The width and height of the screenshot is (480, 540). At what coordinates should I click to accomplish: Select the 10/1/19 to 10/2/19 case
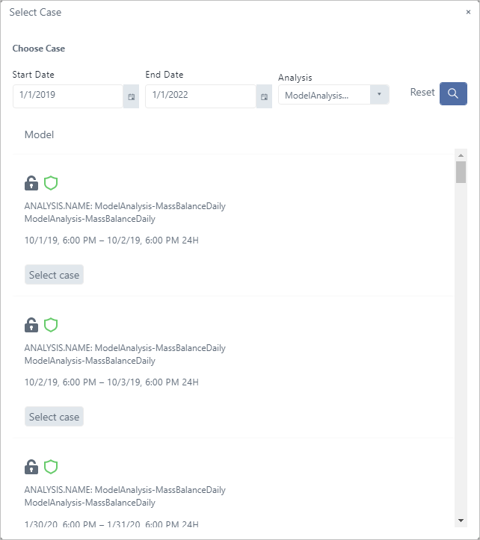[x=54, y=275]
